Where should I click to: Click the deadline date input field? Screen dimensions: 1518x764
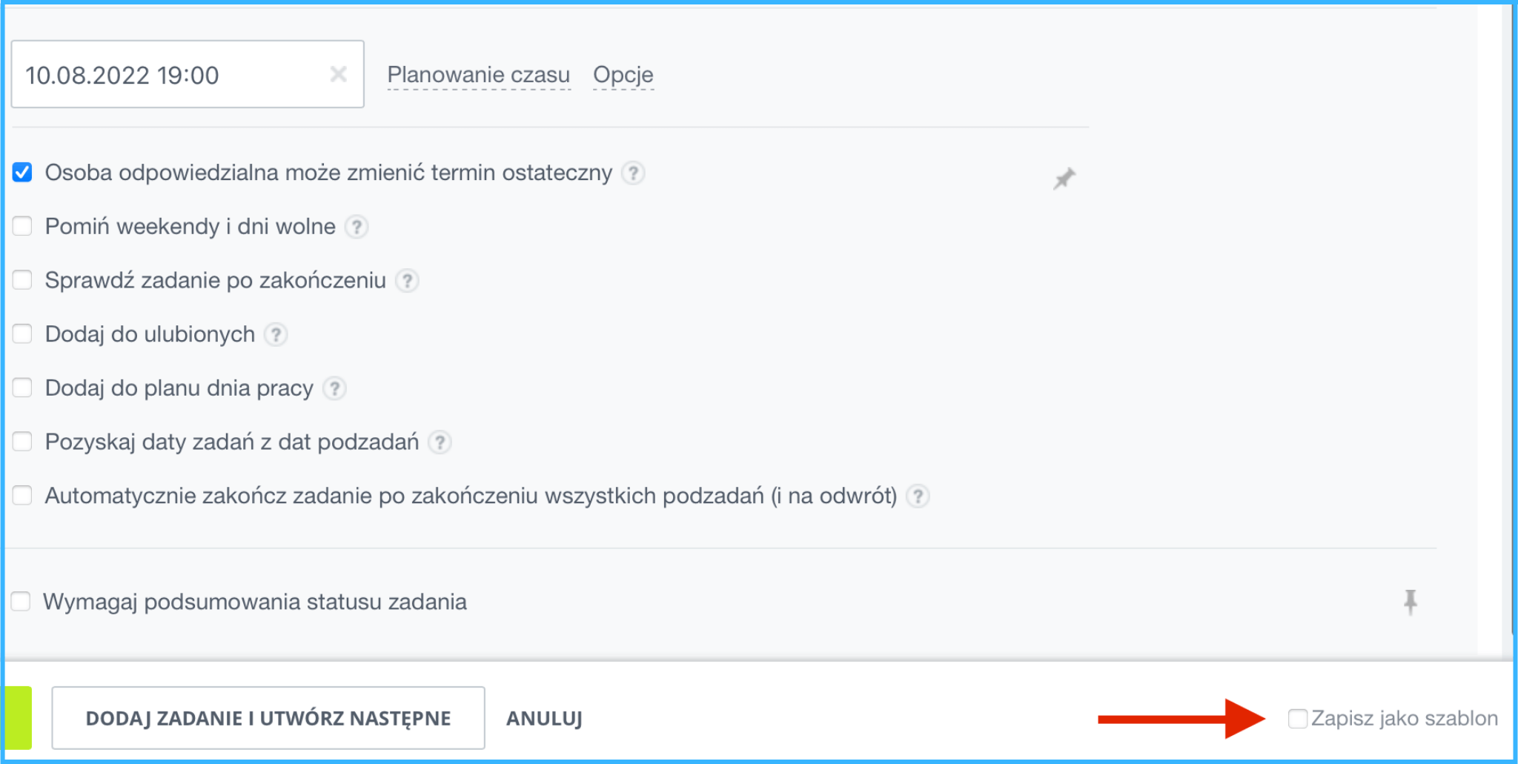[x=170, y=75]
